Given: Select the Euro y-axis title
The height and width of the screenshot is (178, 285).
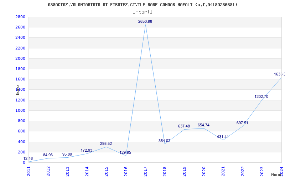Looking at the screenshot, I should (17, 90).
